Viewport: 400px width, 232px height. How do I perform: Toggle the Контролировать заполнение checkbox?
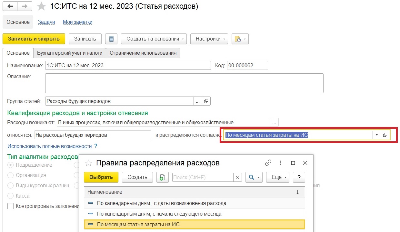[11, 206]
